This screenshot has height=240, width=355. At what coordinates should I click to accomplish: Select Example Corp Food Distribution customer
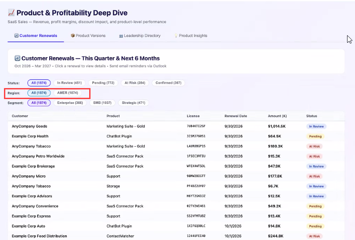point(39,236)
